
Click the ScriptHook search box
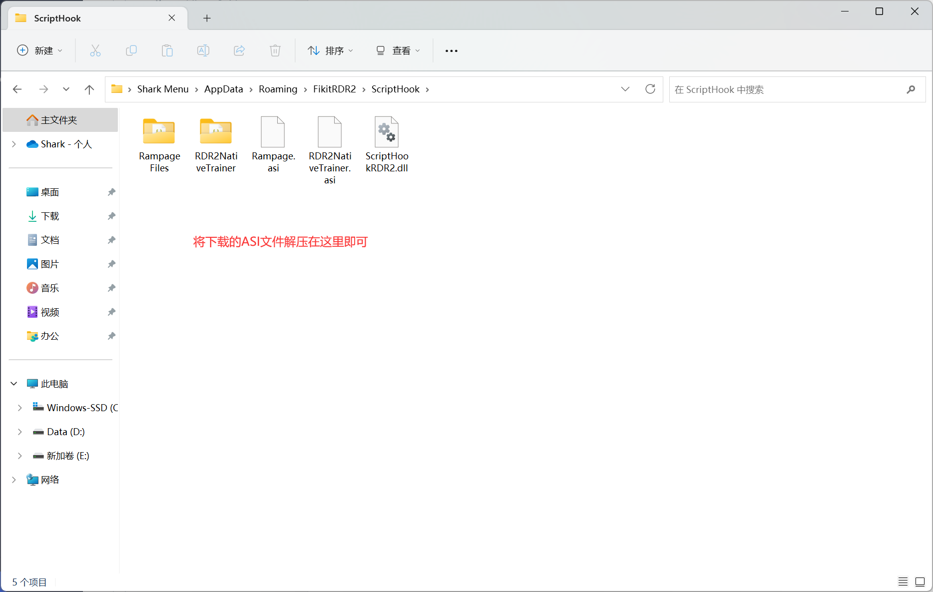click(789, 89)
